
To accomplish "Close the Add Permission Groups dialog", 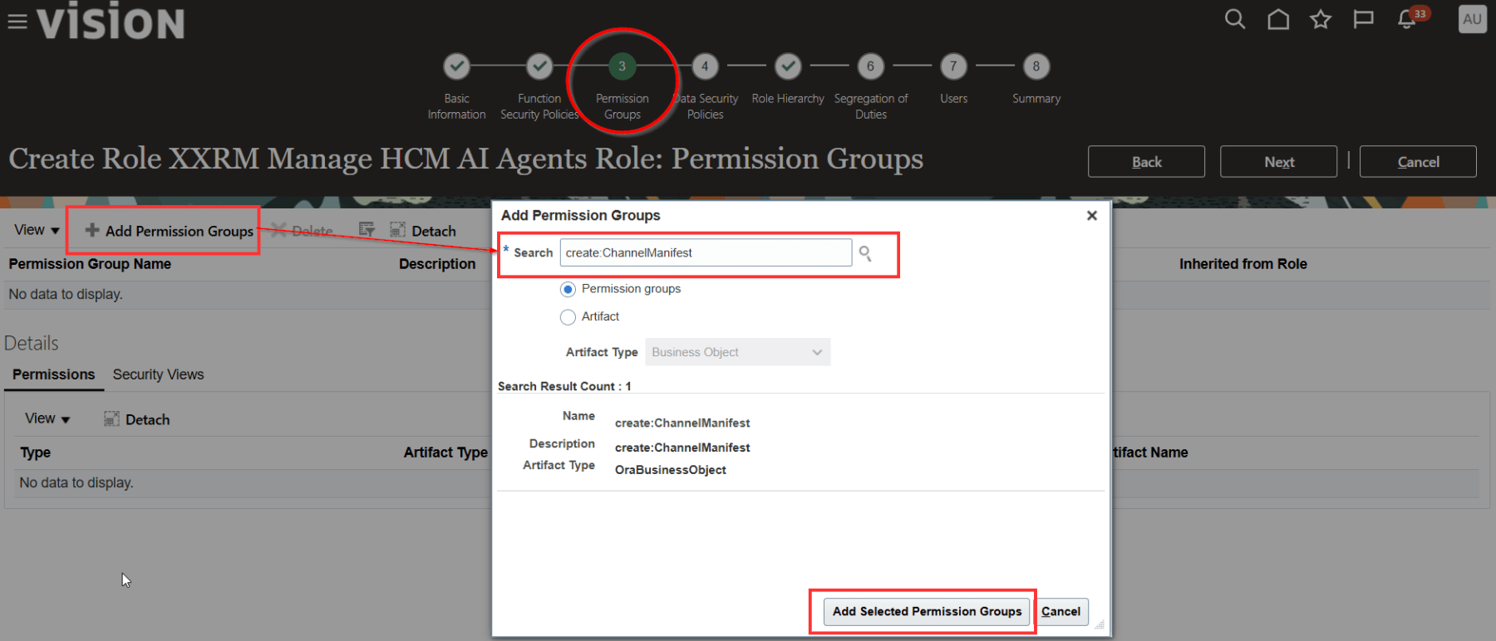I will click(x=1092, y=216).
